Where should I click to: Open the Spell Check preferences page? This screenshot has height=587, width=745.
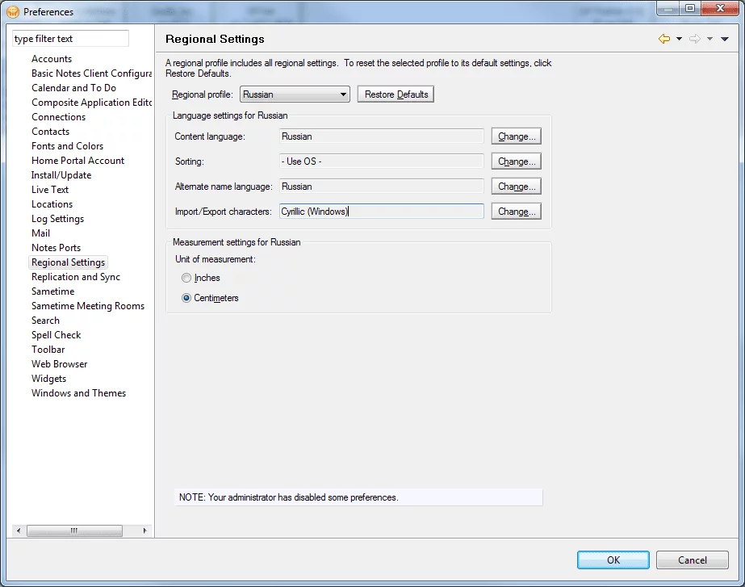[x=56, y=335]
